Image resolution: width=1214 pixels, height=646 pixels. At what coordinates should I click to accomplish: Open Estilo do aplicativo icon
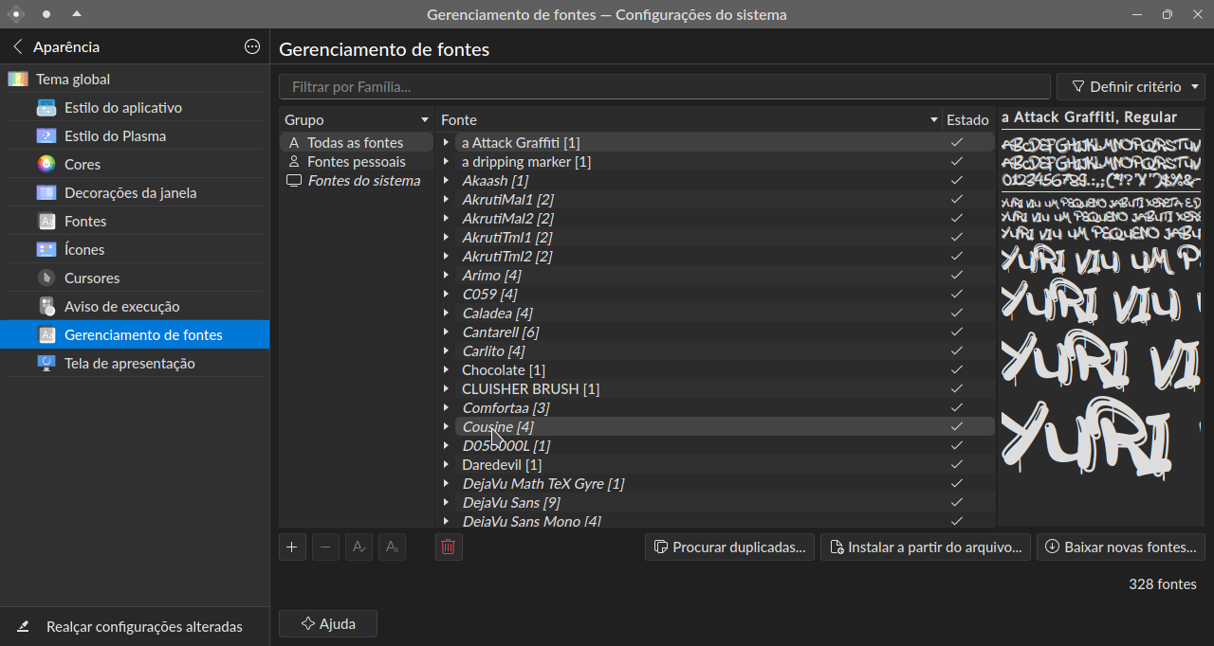(46, 108)
